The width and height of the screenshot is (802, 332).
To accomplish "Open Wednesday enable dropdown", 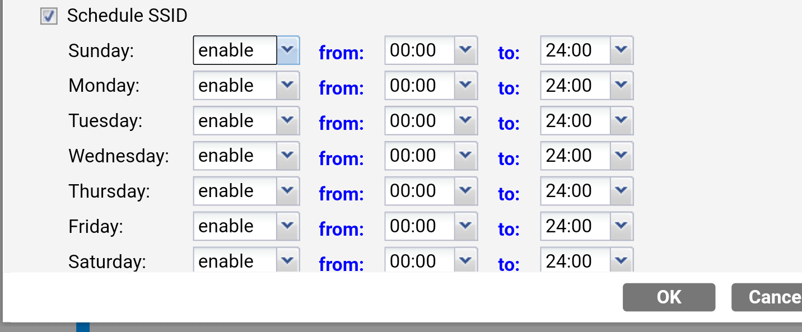I will 288,156.
